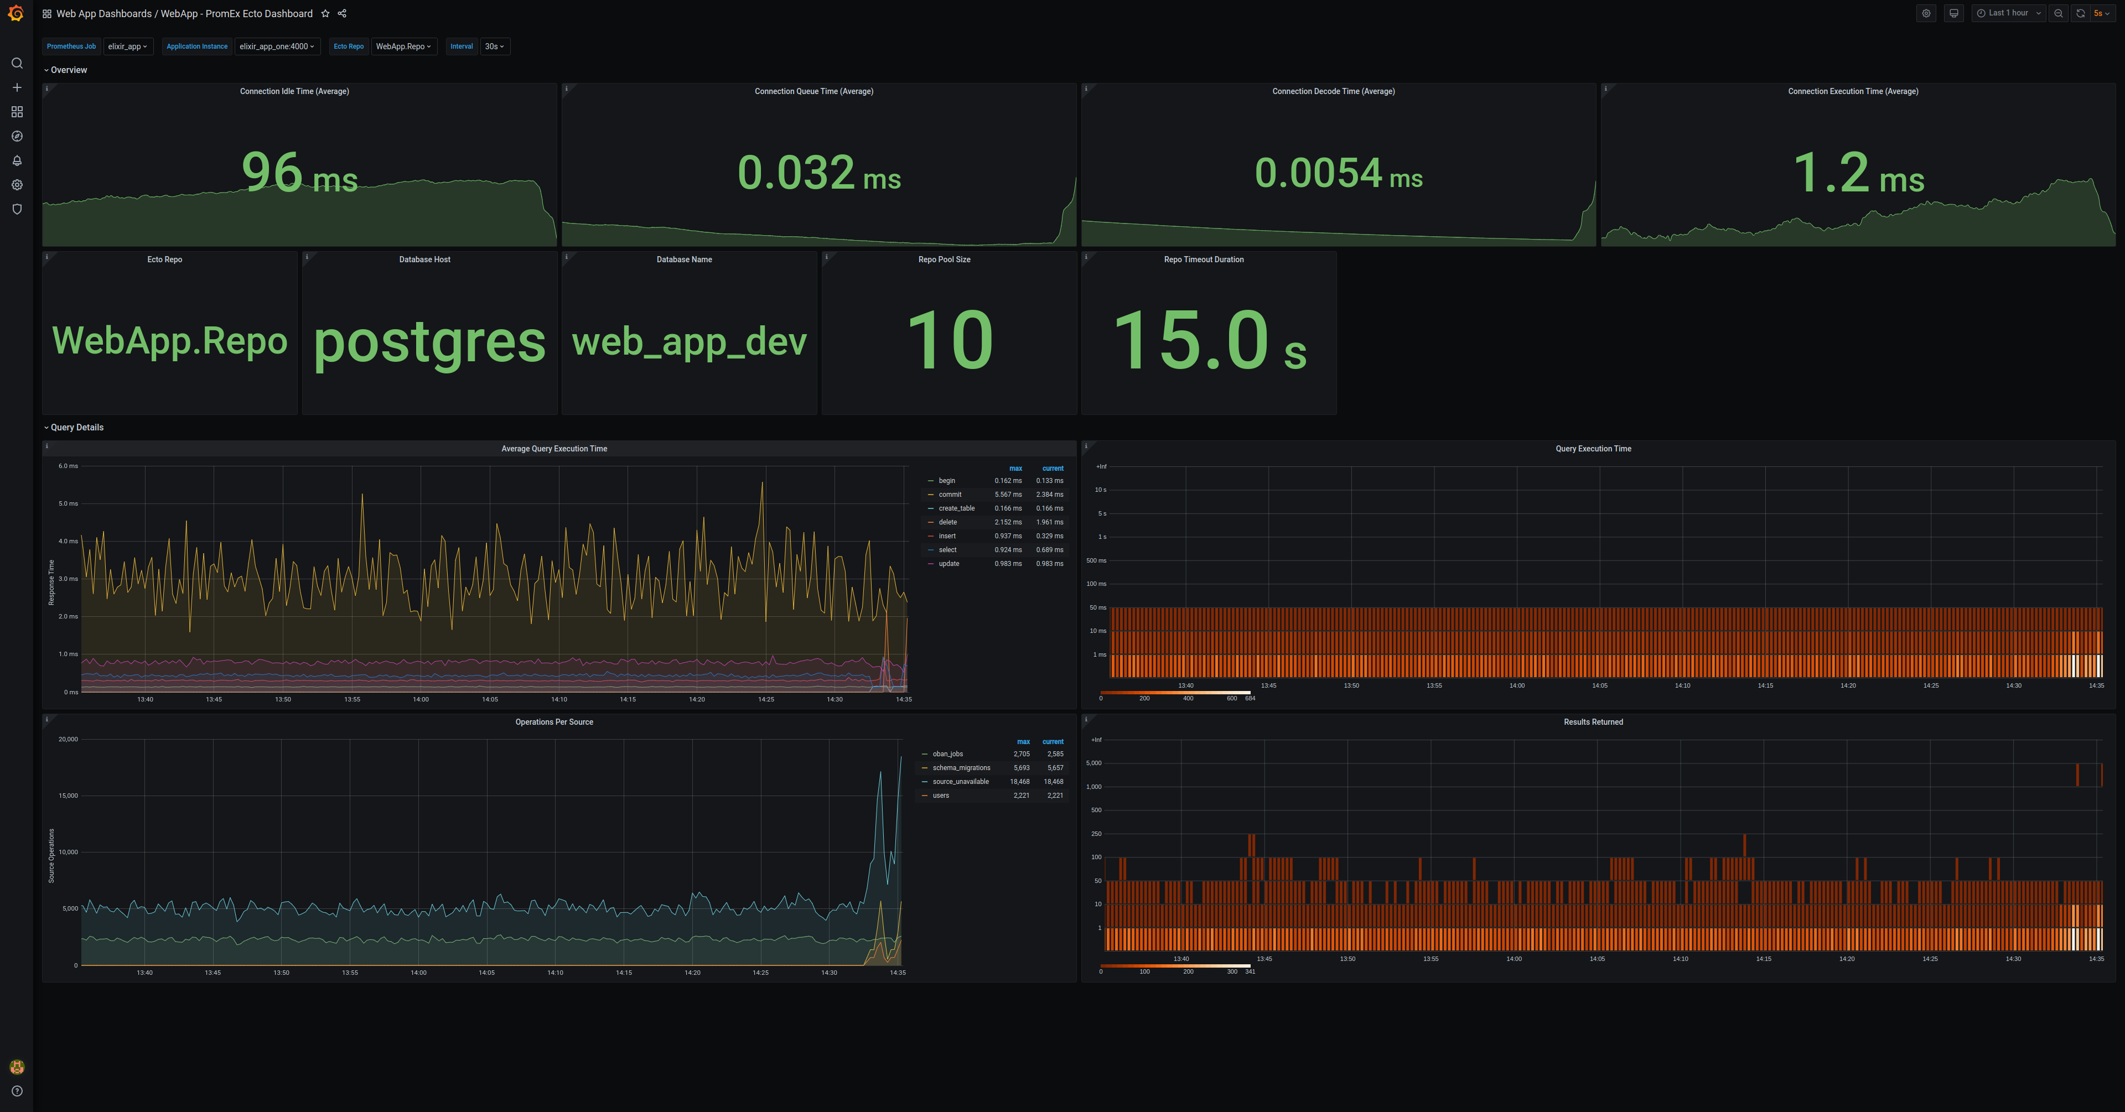This screenshot has height=1112, width=2125.
Task: Share the dashboard via share icon
Action: pos(341,13)
